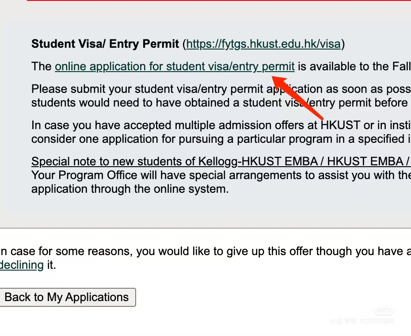Click the 'consider one application for pursuing' line
The width and height of the screenshot is (411, 336).
[221, 139]
